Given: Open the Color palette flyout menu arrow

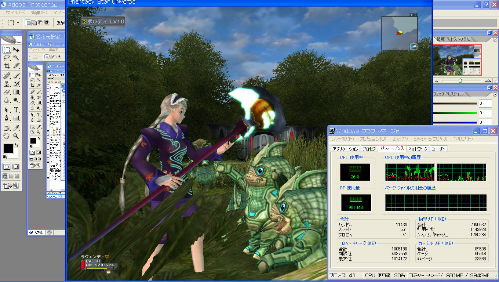Looking at the screenshot, I should (495, 94).
